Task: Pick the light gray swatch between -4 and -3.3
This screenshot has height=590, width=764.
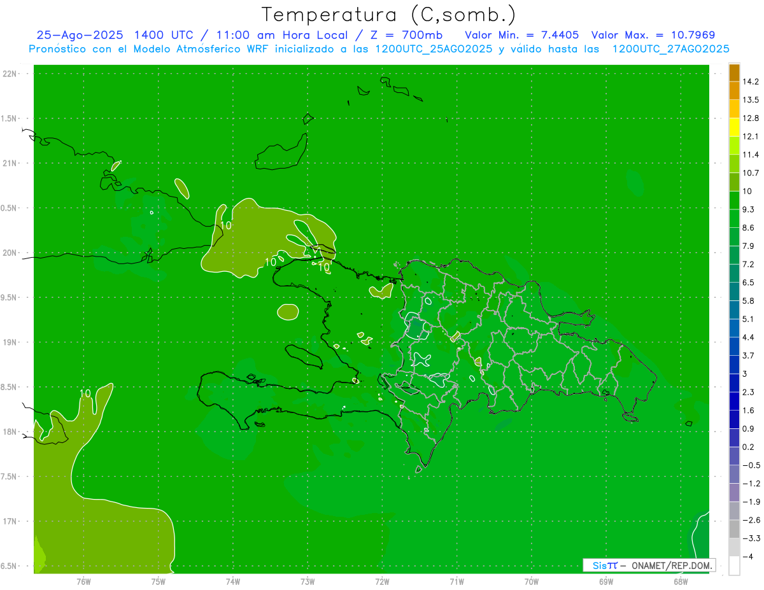Action: [734, 547]
